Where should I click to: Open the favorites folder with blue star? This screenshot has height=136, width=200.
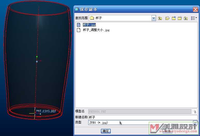click(x=174, y=18)
